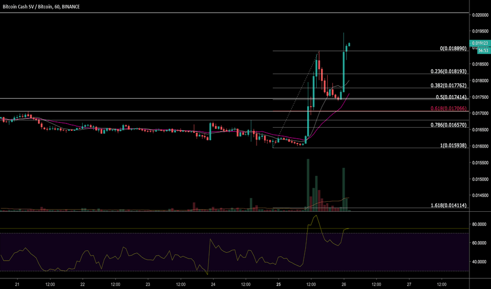Select the red 0.618(0.017066) Fibonacci label
The height and width of the screenshot is (289, 491).
point(448,108)
